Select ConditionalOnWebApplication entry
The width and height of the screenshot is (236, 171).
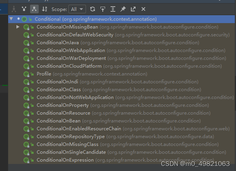point(122,50)
